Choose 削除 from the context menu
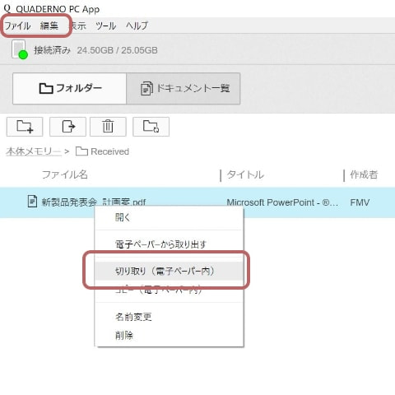395x395 pixels. pos(170,335)
